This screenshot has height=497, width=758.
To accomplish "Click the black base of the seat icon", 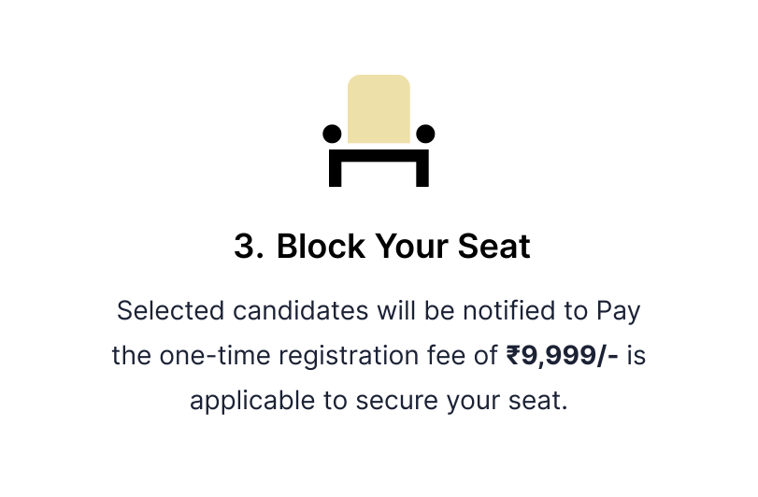I will click(379, 153).
